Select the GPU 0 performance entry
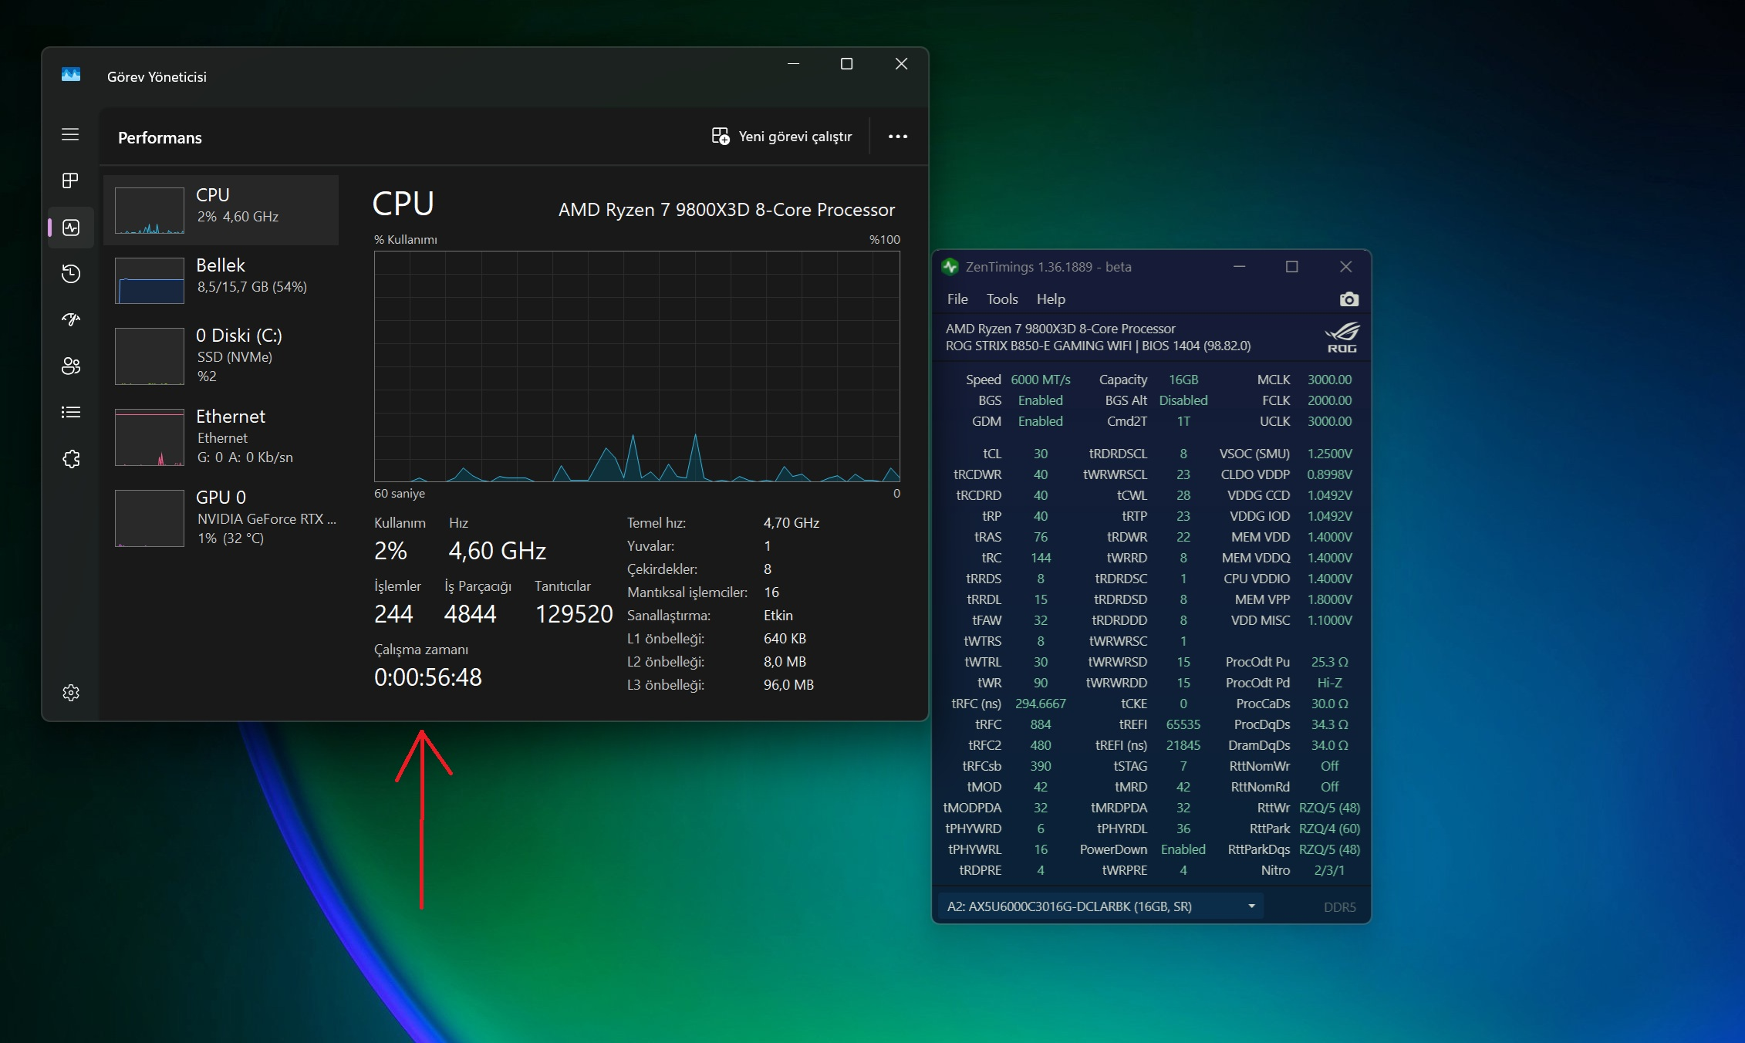Viewport: 1745px width, 1043px height. pyautogui.click(x=221, y=517)
